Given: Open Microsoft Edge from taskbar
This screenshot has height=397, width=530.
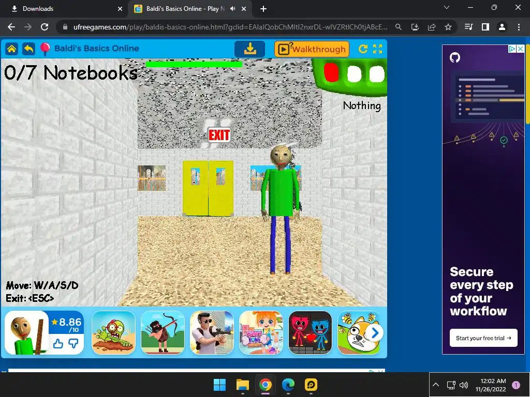Looking at the screenshot, I should click(x=288, y=385).
